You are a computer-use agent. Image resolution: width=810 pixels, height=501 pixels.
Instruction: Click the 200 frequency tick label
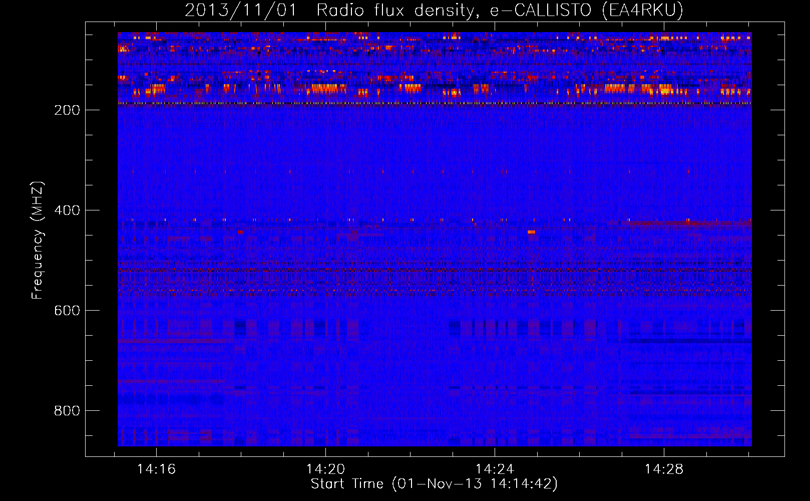[x=67, y=110]
